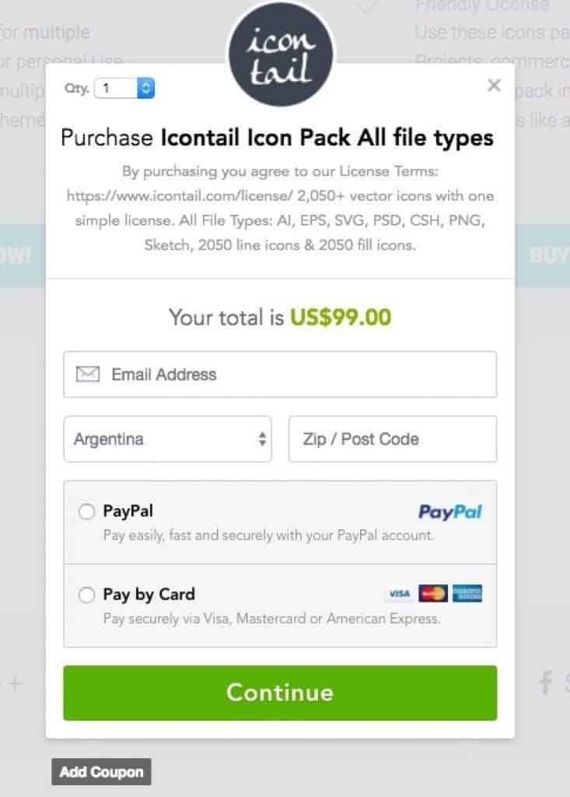The width and height of the screenshot is (570, 797).
Task: Select the PayPal radio button
Action: tap(86, 512)
